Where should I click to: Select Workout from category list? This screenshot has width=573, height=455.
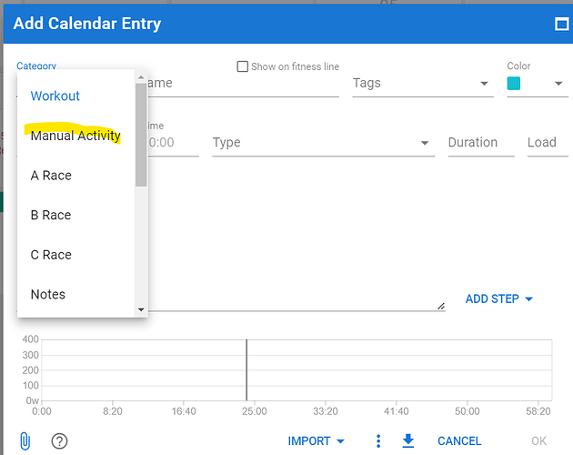55,96
